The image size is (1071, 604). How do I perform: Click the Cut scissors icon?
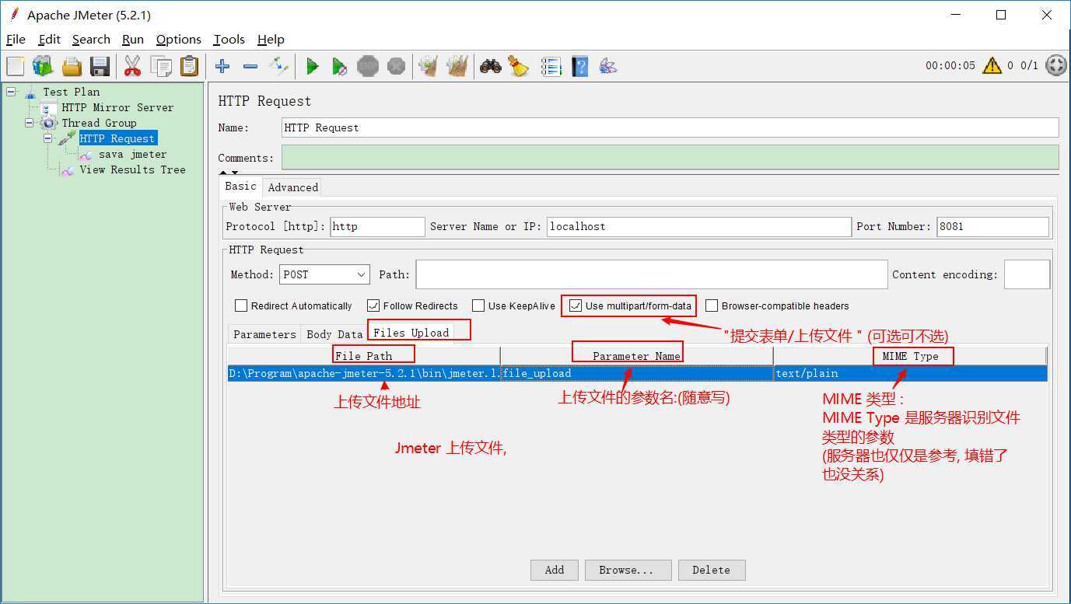[133, 66]
